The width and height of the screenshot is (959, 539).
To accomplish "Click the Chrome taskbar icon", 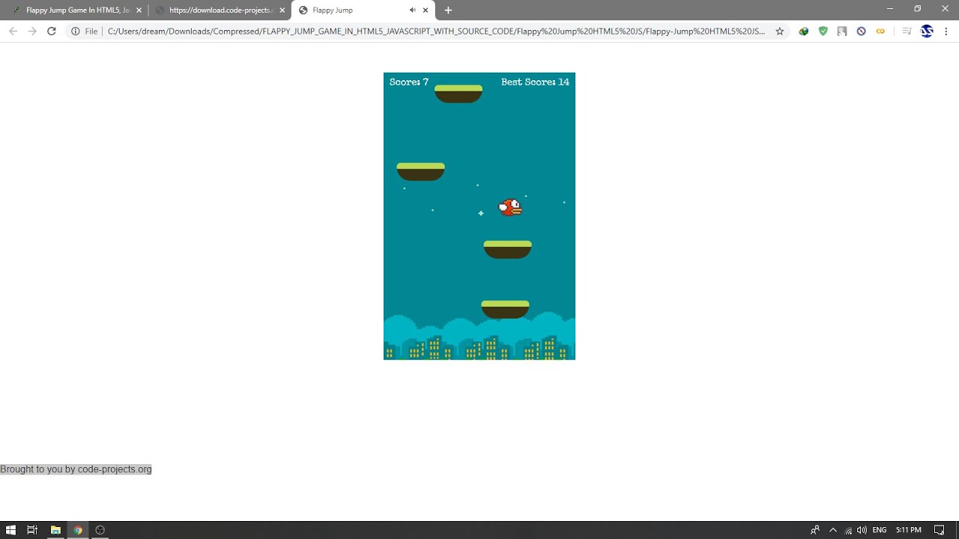I will pos(78,530).
